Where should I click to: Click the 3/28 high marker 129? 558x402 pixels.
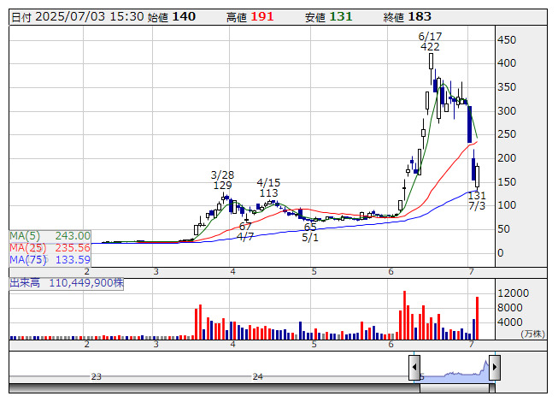point(222,185)
